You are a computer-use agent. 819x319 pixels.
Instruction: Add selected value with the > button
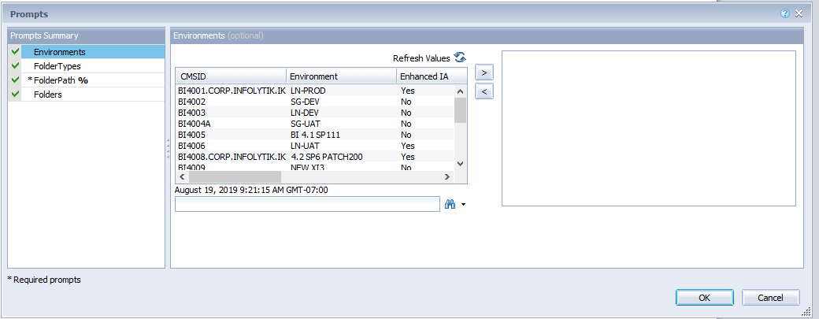point(484,72)
